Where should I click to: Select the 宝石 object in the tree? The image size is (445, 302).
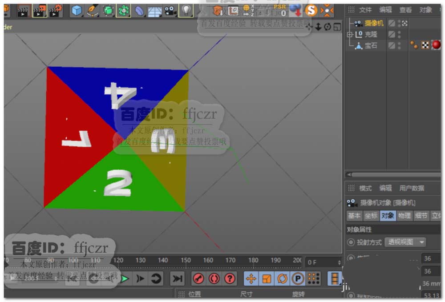coord(371,45)
